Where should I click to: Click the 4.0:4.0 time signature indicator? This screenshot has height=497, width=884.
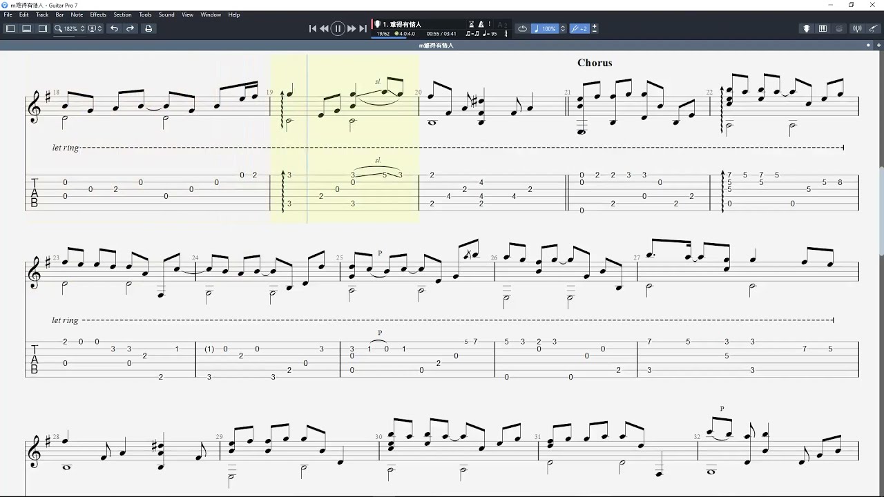(x=405, y=33)
